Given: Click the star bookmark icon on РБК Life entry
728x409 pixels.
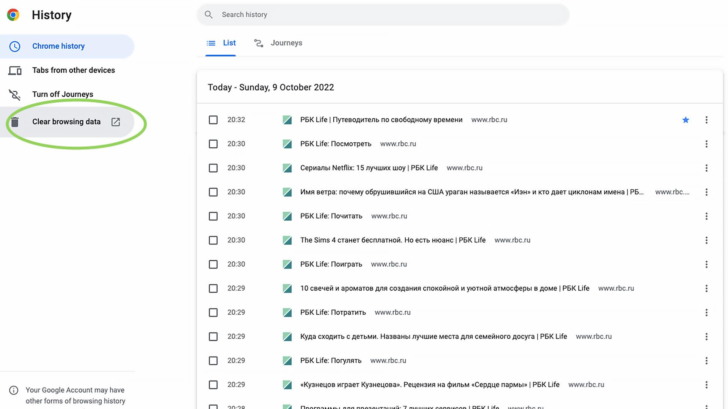Looking at the screenshot, I should point(686,120).
